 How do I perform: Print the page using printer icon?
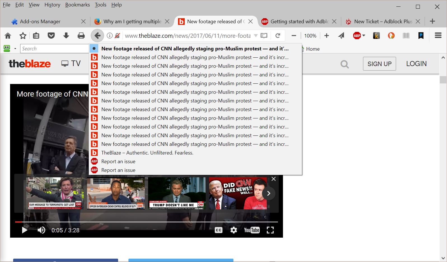pos(81,36)
